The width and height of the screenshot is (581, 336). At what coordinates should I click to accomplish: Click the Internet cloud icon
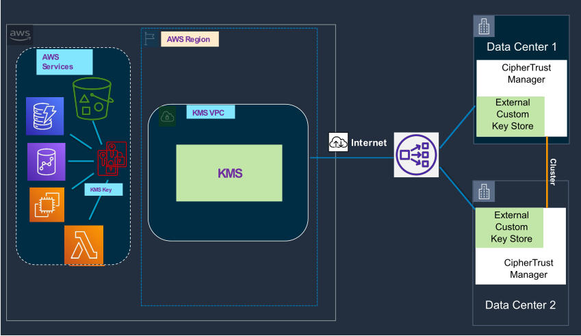point(339,142)
